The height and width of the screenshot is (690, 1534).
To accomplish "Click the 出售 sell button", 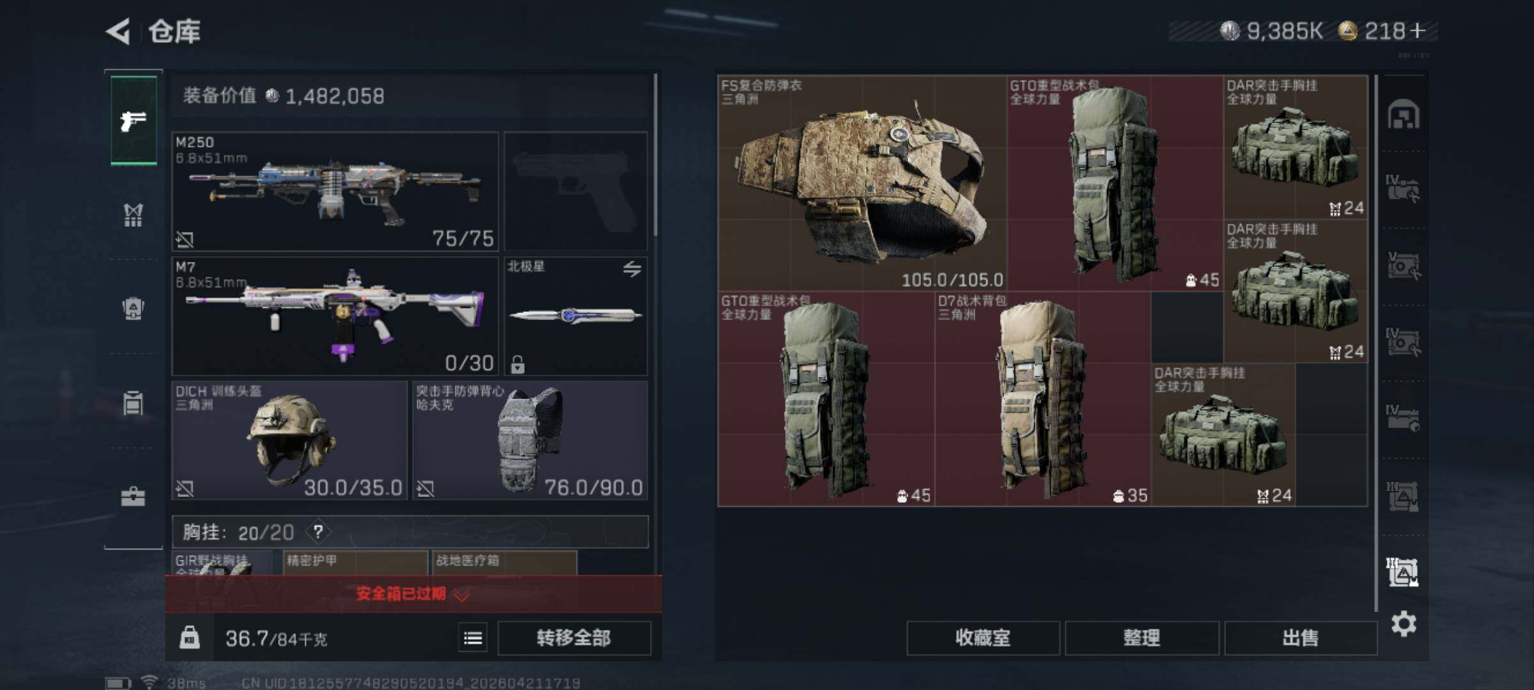I will [1301, 638].
